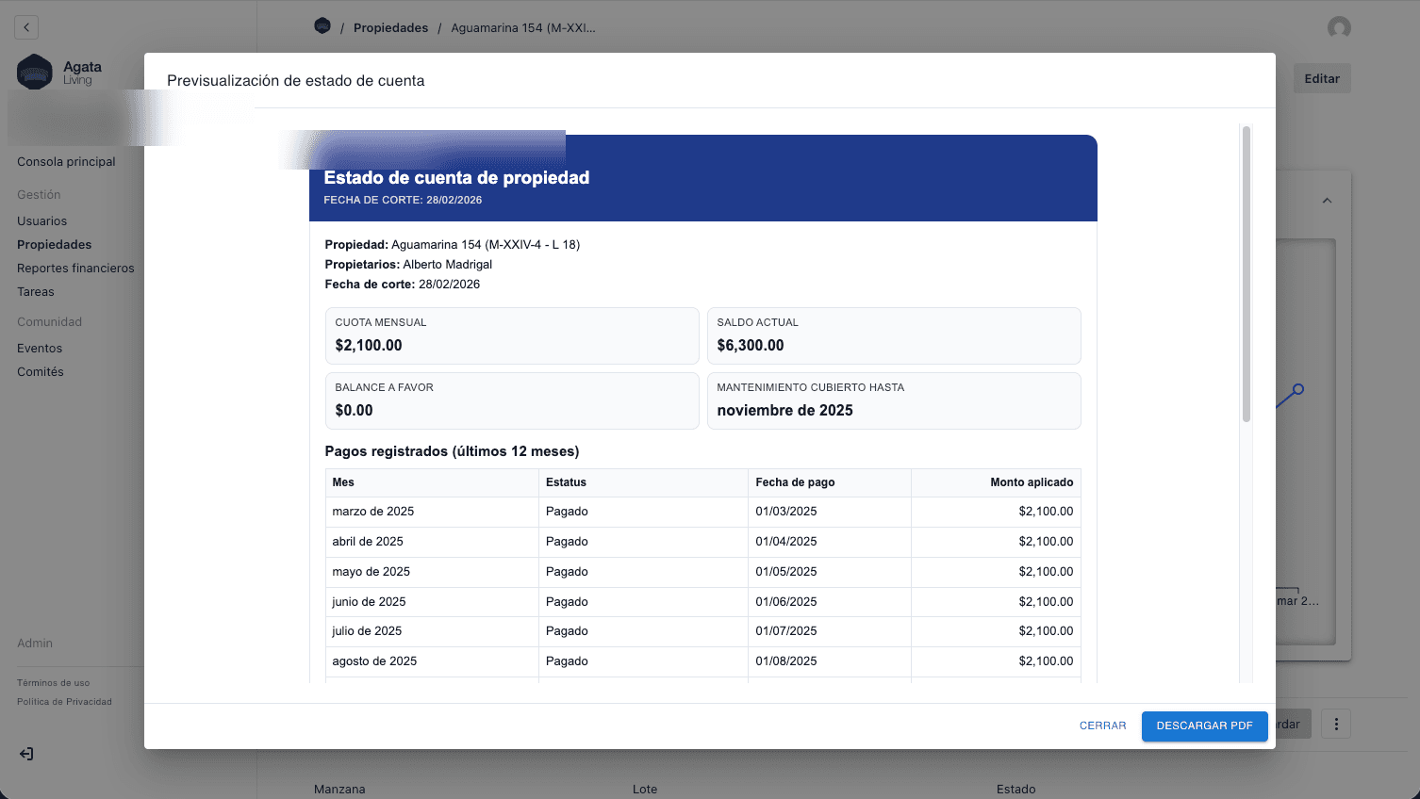This screenshot has height=799, width=1420.
Task: Open Términos de uso link
Action: point(54,683)
